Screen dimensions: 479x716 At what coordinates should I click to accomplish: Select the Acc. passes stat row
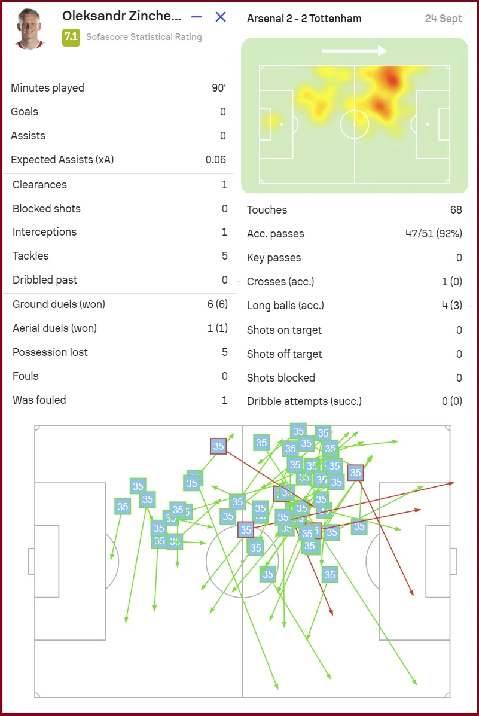point(354,234)
